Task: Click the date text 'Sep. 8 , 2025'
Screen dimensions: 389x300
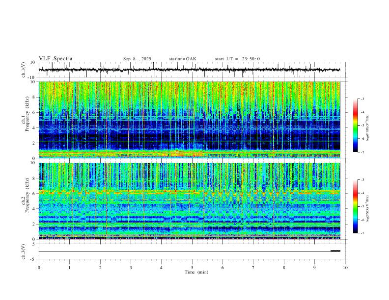Action: pyautogui.click(x=137, y=59)
